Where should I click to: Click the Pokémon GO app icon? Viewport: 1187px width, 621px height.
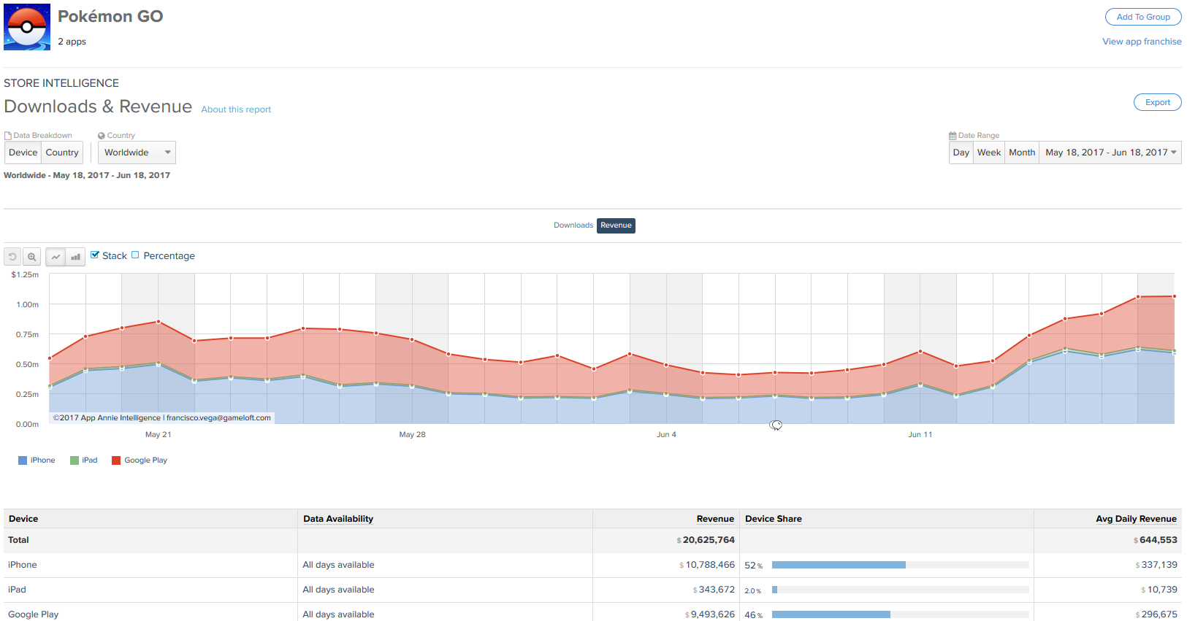pos(27,27)
